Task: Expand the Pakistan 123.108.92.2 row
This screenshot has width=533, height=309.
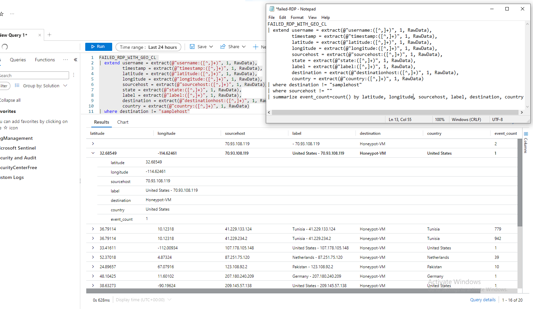Action: point(93,267)
